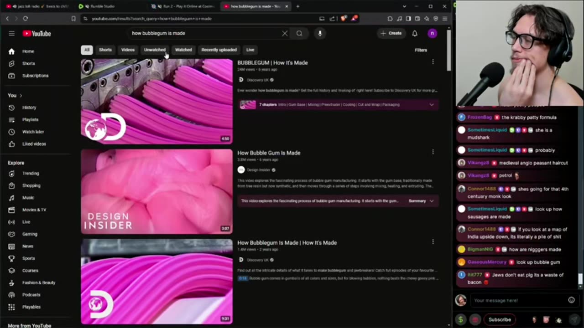This screenshot has width=584, height=328.
Task: Send a tip with the dollar button
Action: tap(460, 319)
